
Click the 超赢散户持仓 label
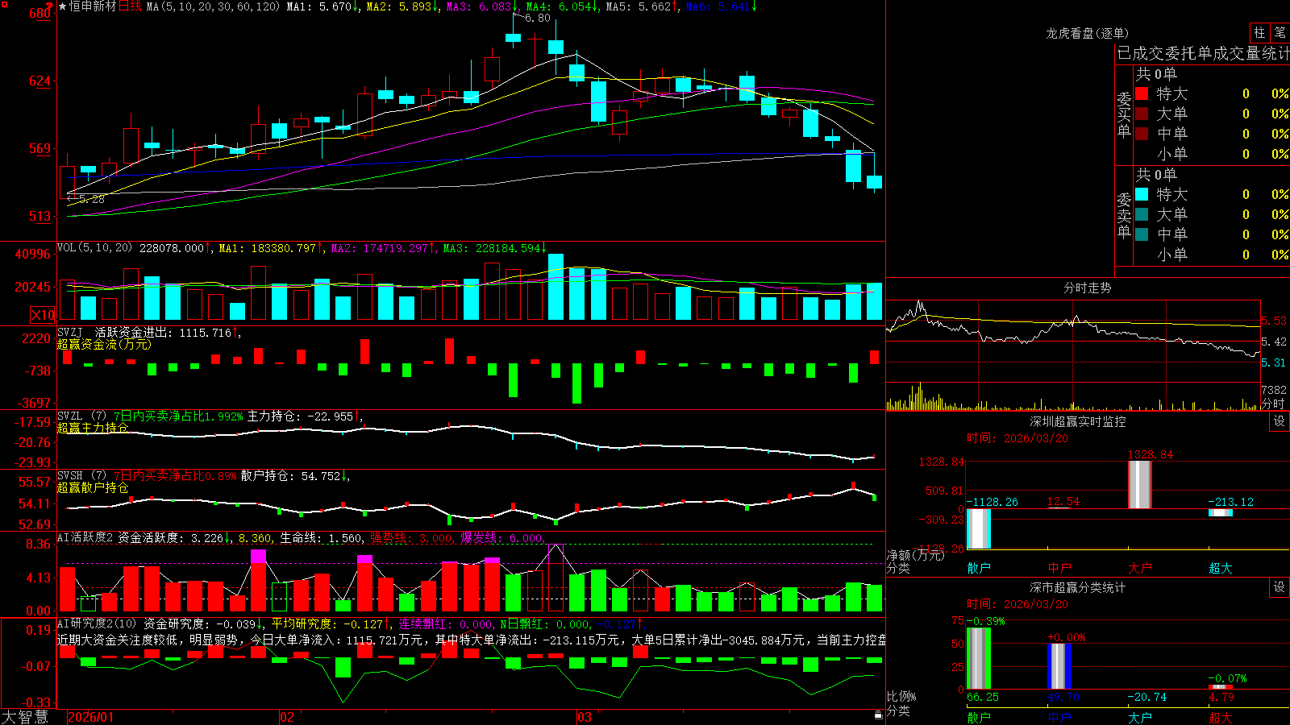93,487
